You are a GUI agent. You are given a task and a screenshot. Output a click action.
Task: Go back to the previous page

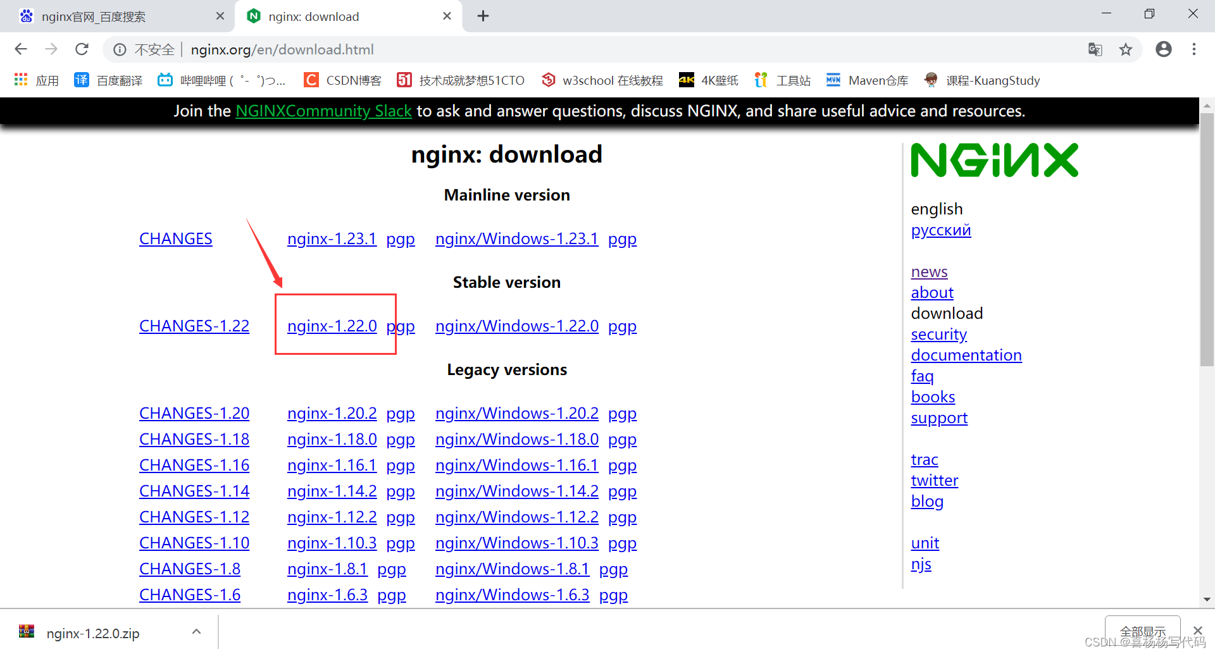pyautogui.click(x=21, y=49)
